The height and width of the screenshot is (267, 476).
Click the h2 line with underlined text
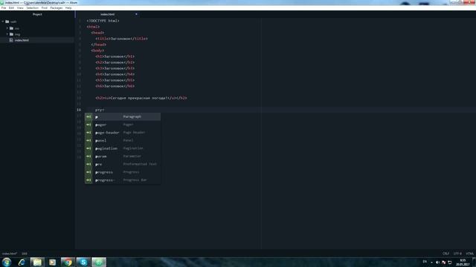141,98
